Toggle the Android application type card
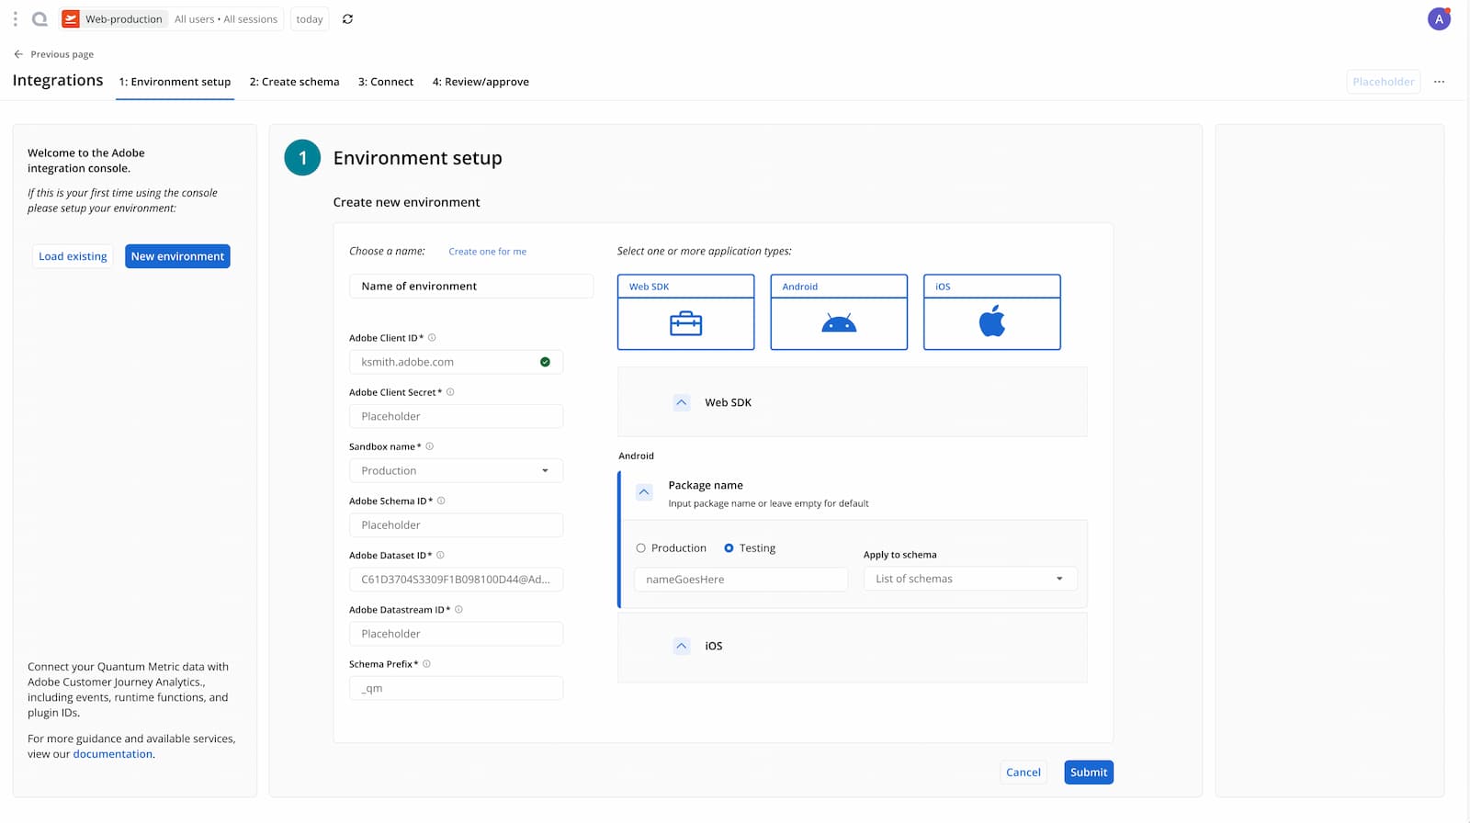Image resolution: width=1470 pixels, height=823 pixels. coord(839,312)
